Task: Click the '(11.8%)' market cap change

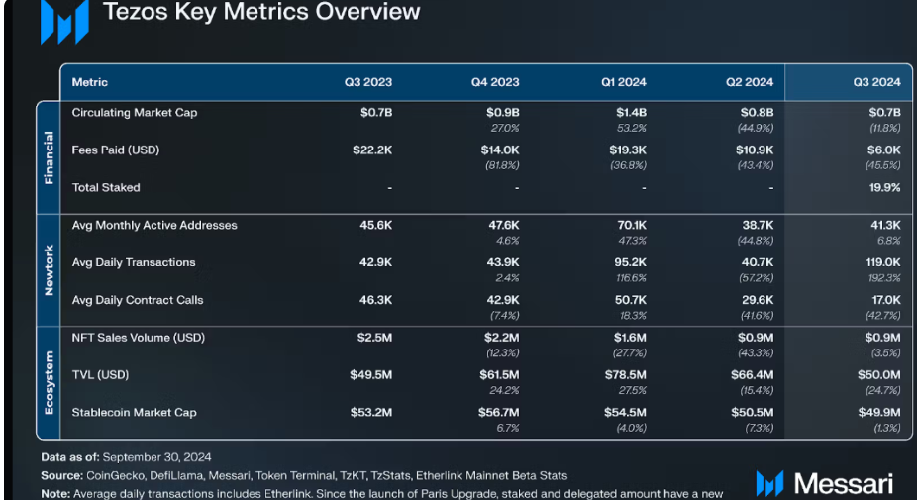Action: click(885, 128)
